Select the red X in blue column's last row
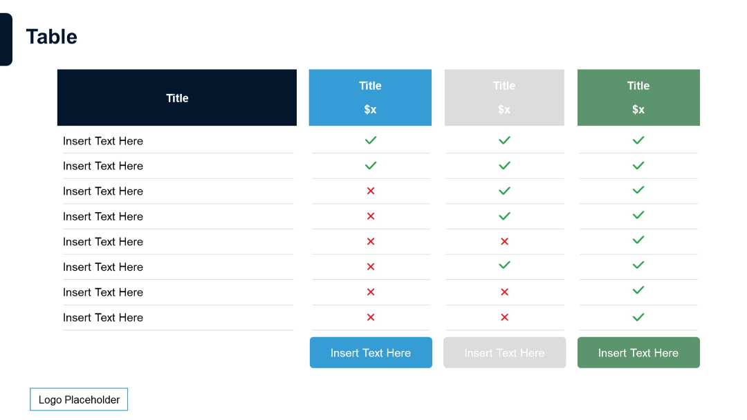747x420 pixels. click(371, 316)
